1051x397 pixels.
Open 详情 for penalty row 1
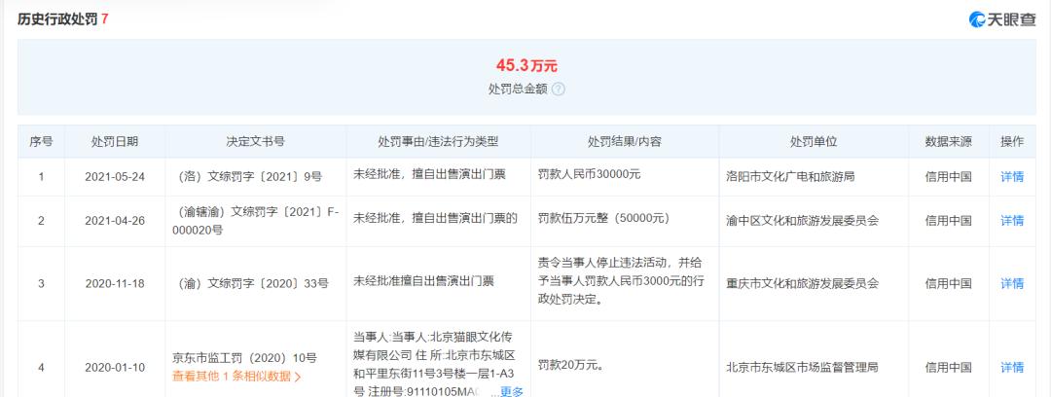tap(1012, 177)
